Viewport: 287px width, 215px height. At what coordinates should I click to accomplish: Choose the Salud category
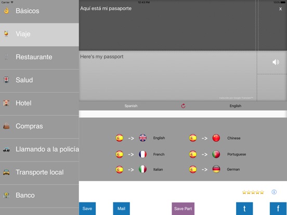pos(40,80)
